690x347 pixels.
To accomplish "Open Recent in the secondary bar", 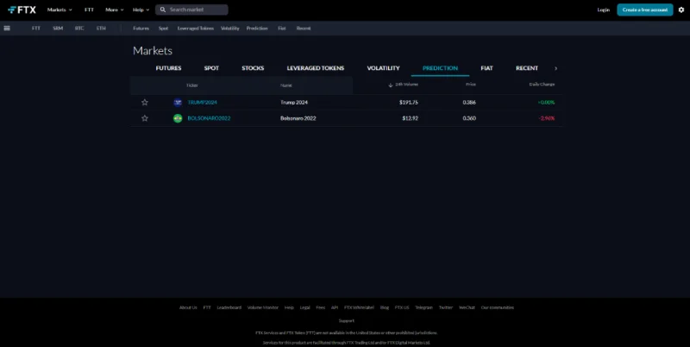I will click(304, 28).
